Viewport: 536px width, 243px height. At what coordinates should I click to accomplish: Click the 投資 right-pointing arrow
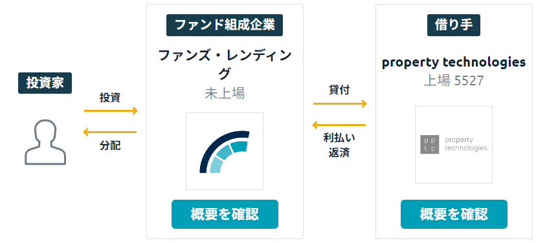pos(111,111)
